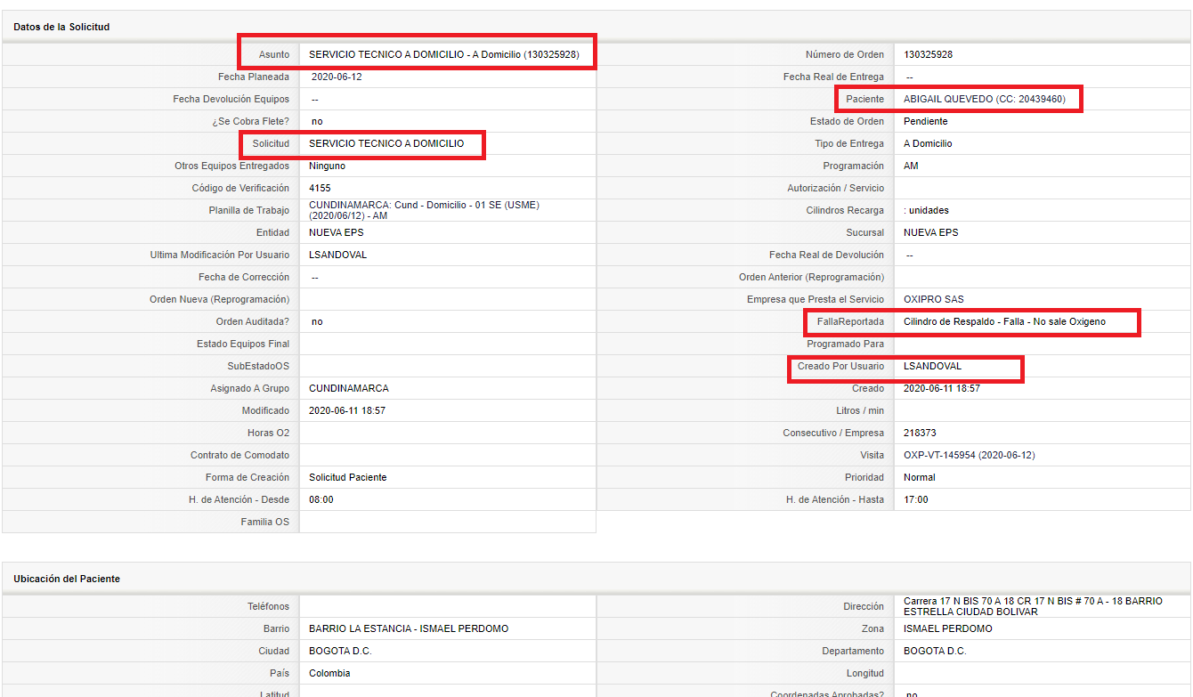The height and width of the screenshot is (697, 1193).
Task: Click the Cilindros Recarga value : unidades
Action: pos(926,210)
